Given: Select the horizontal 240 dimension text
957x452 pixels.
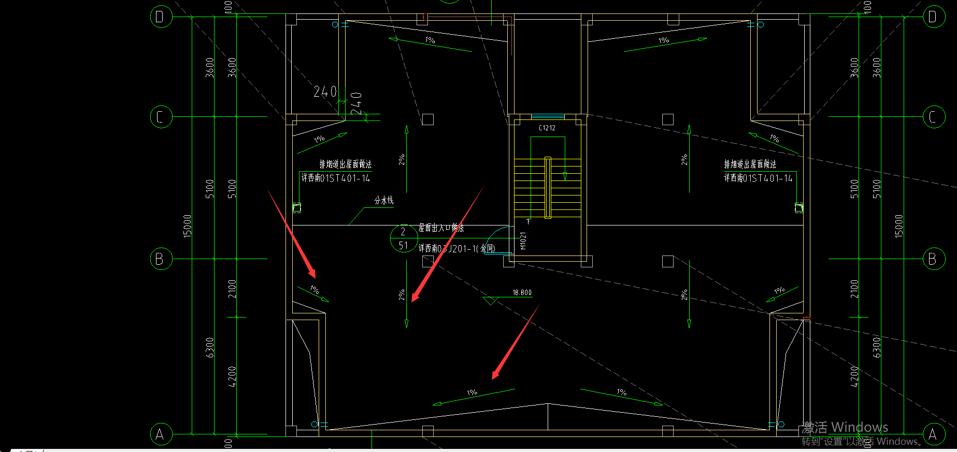Looking at the screenshot, I should point(325,92).
